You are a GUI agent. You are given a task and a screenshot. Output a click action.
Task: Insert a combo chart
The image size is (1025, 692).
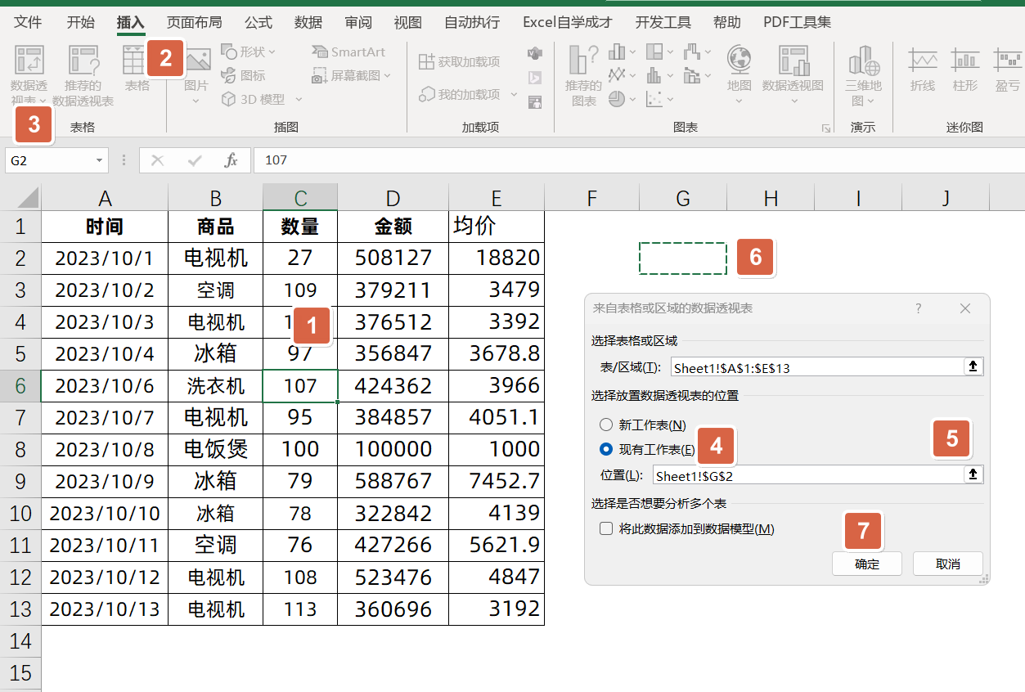pyautogui.click(x=697, y=75)
